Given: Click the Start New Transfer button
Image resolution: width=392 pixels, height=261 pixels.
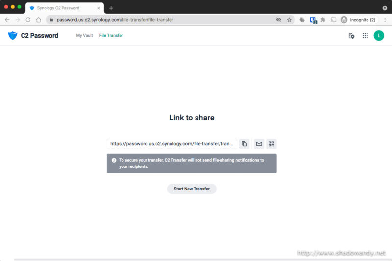Looking at the screenshot, I should (192, 189).
